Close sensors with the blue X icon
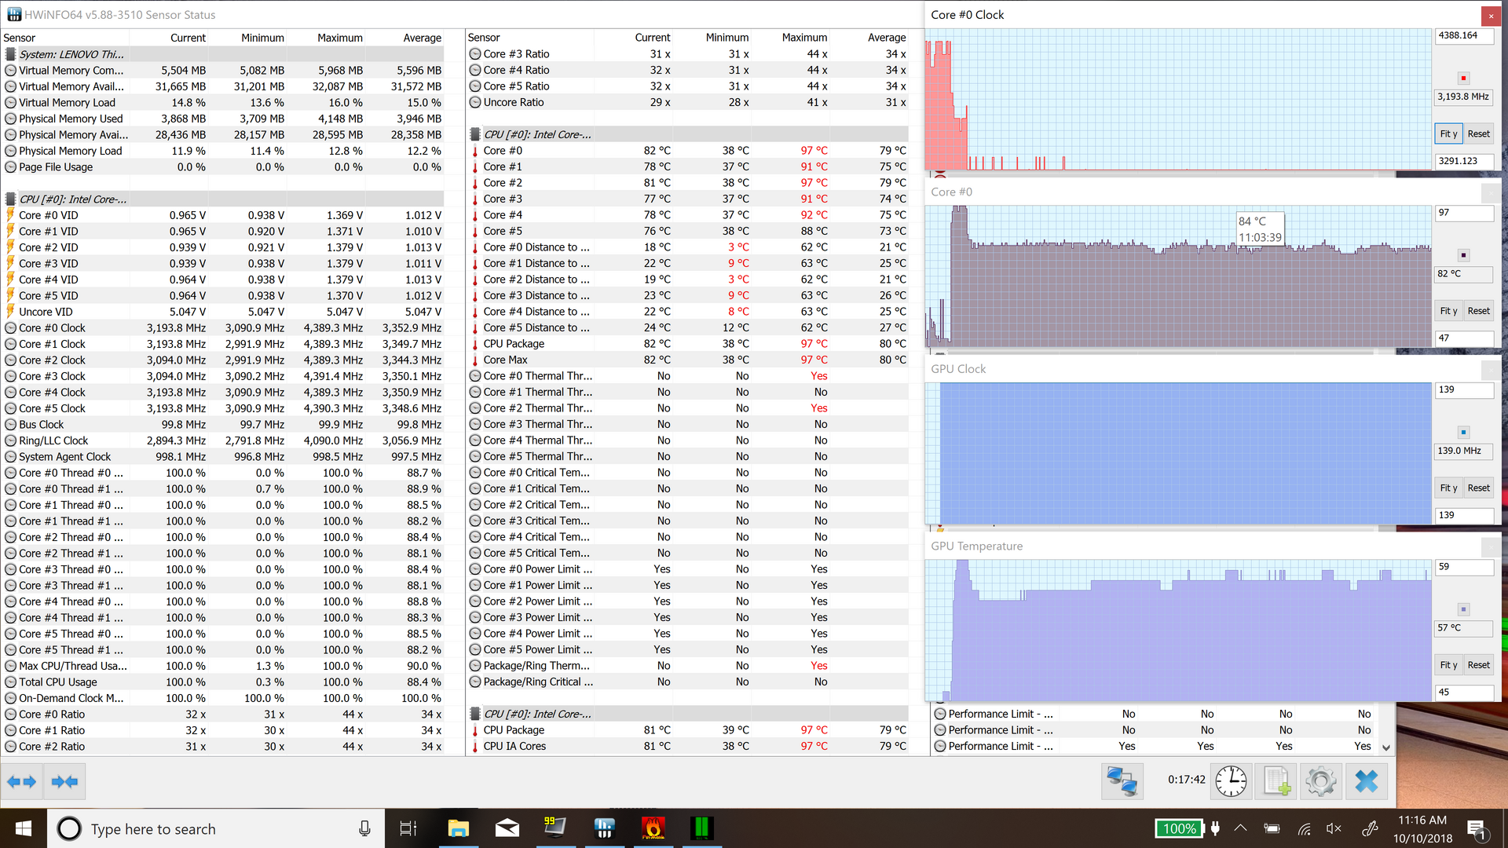The width and height of the screenshot is (1508, 848). click(x=1367, y=781)
